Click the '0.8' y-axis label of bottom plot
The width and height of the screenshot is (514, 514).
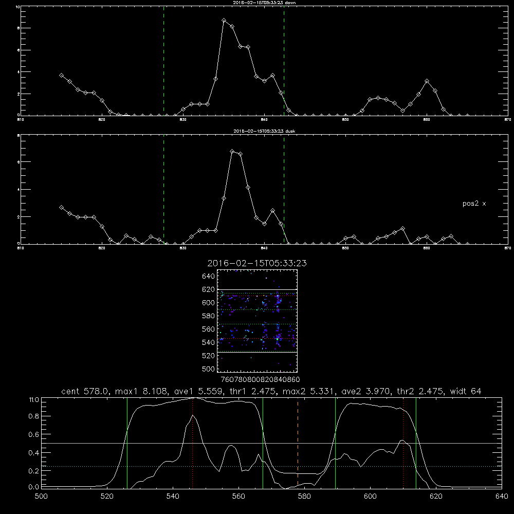click(x=34, y=416)
